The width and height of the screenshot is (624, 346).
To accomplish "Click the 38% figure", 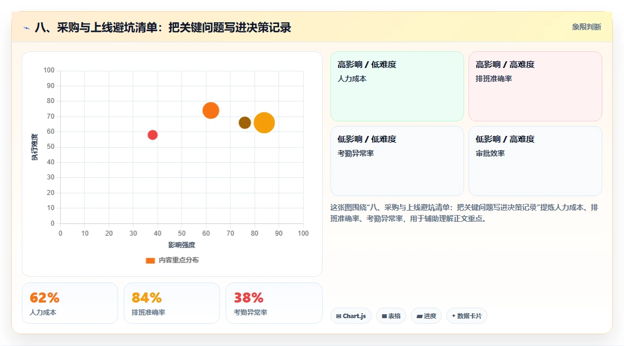I will tap(248, 298).
